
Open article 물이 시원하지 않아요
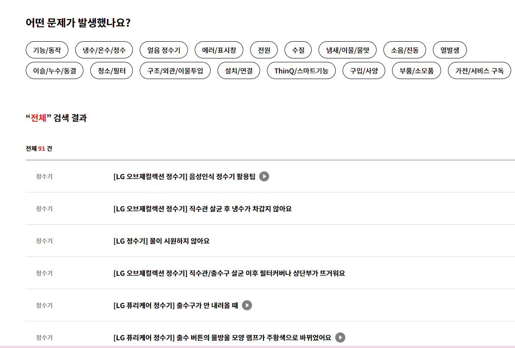pos(161,241)
